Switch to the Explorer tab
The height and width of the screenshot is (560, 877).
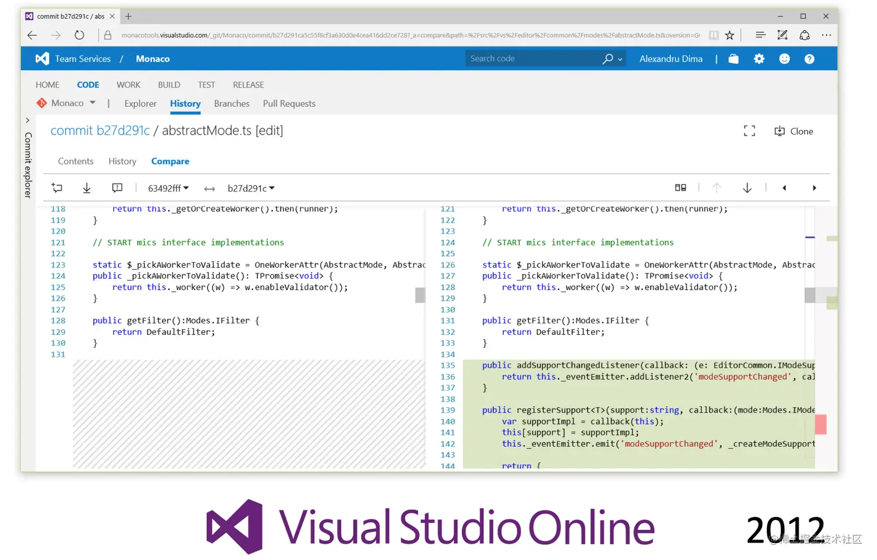pos(140,103)
